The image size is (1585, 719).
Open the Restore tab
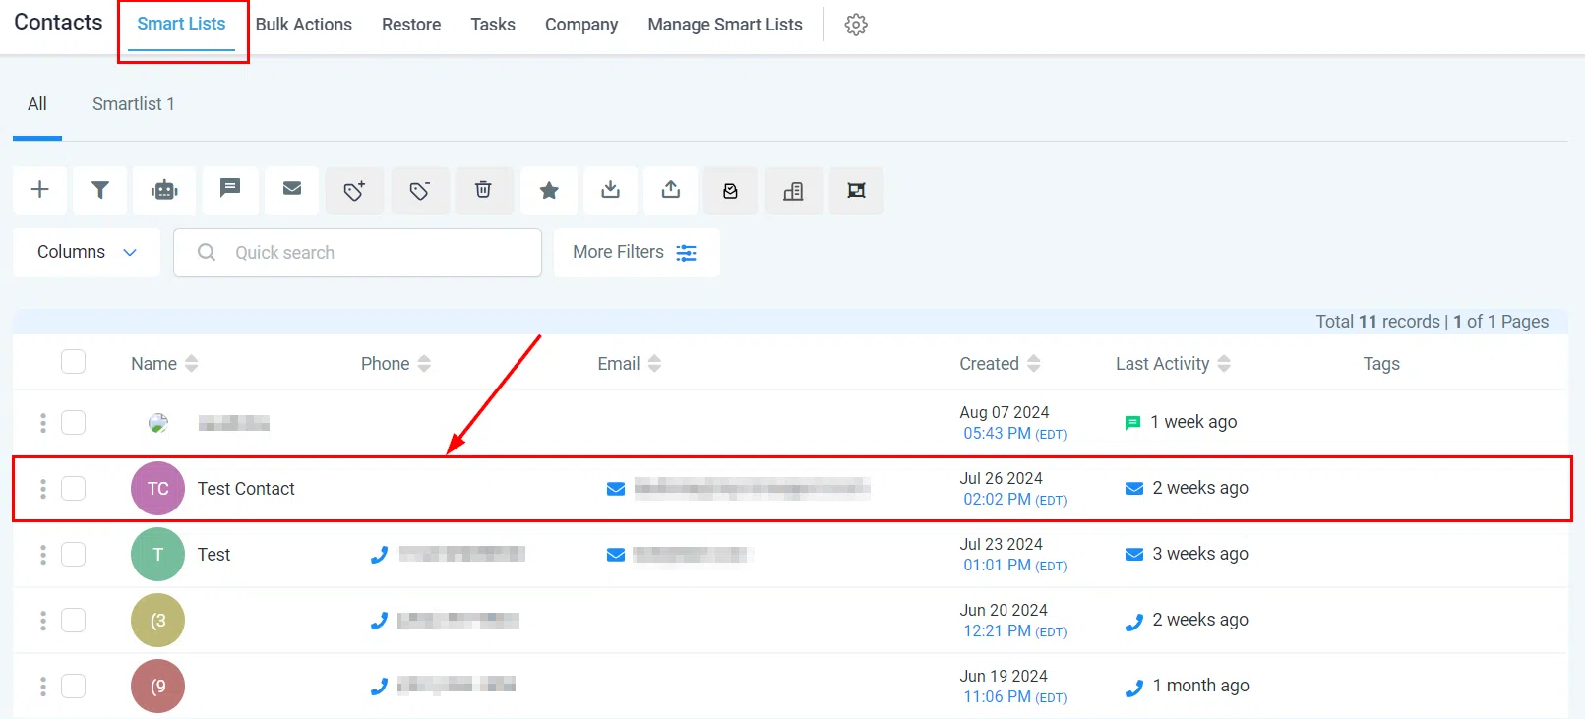tap(411, 25)
